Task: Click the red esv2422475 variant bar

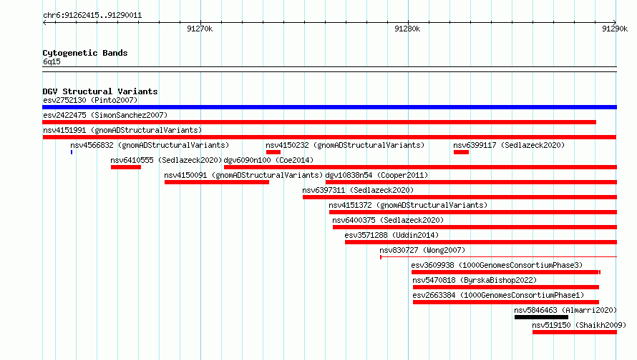Action: (x=319, y=122)
